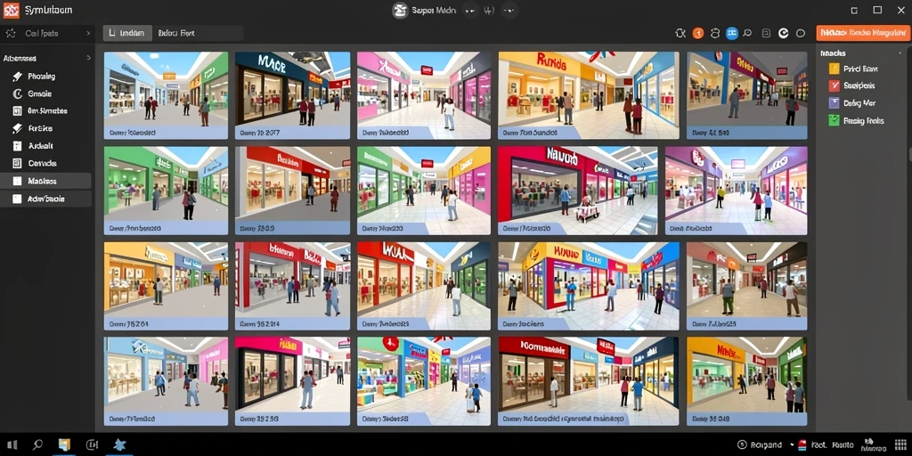Click the hollow circle icon before the orange button
Viewport: 912px width, 456px height.
click(x=801, y=34)
